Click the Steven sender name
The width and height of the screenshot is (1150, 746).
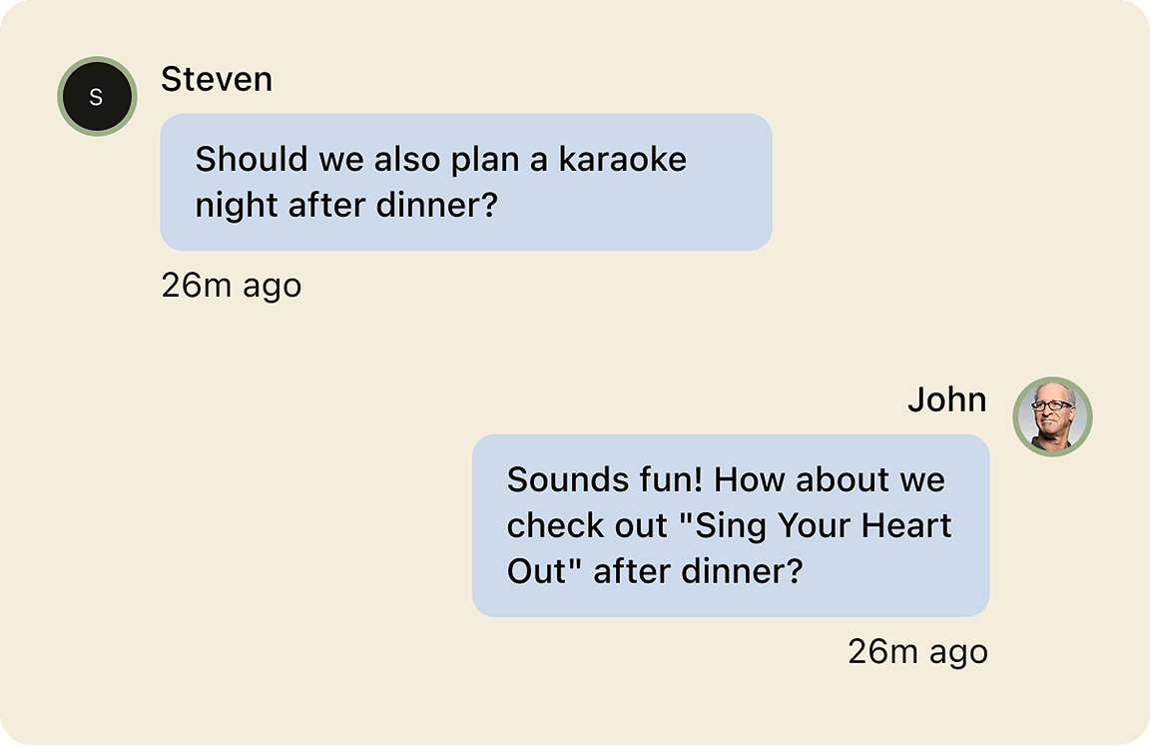click(217, 80)
